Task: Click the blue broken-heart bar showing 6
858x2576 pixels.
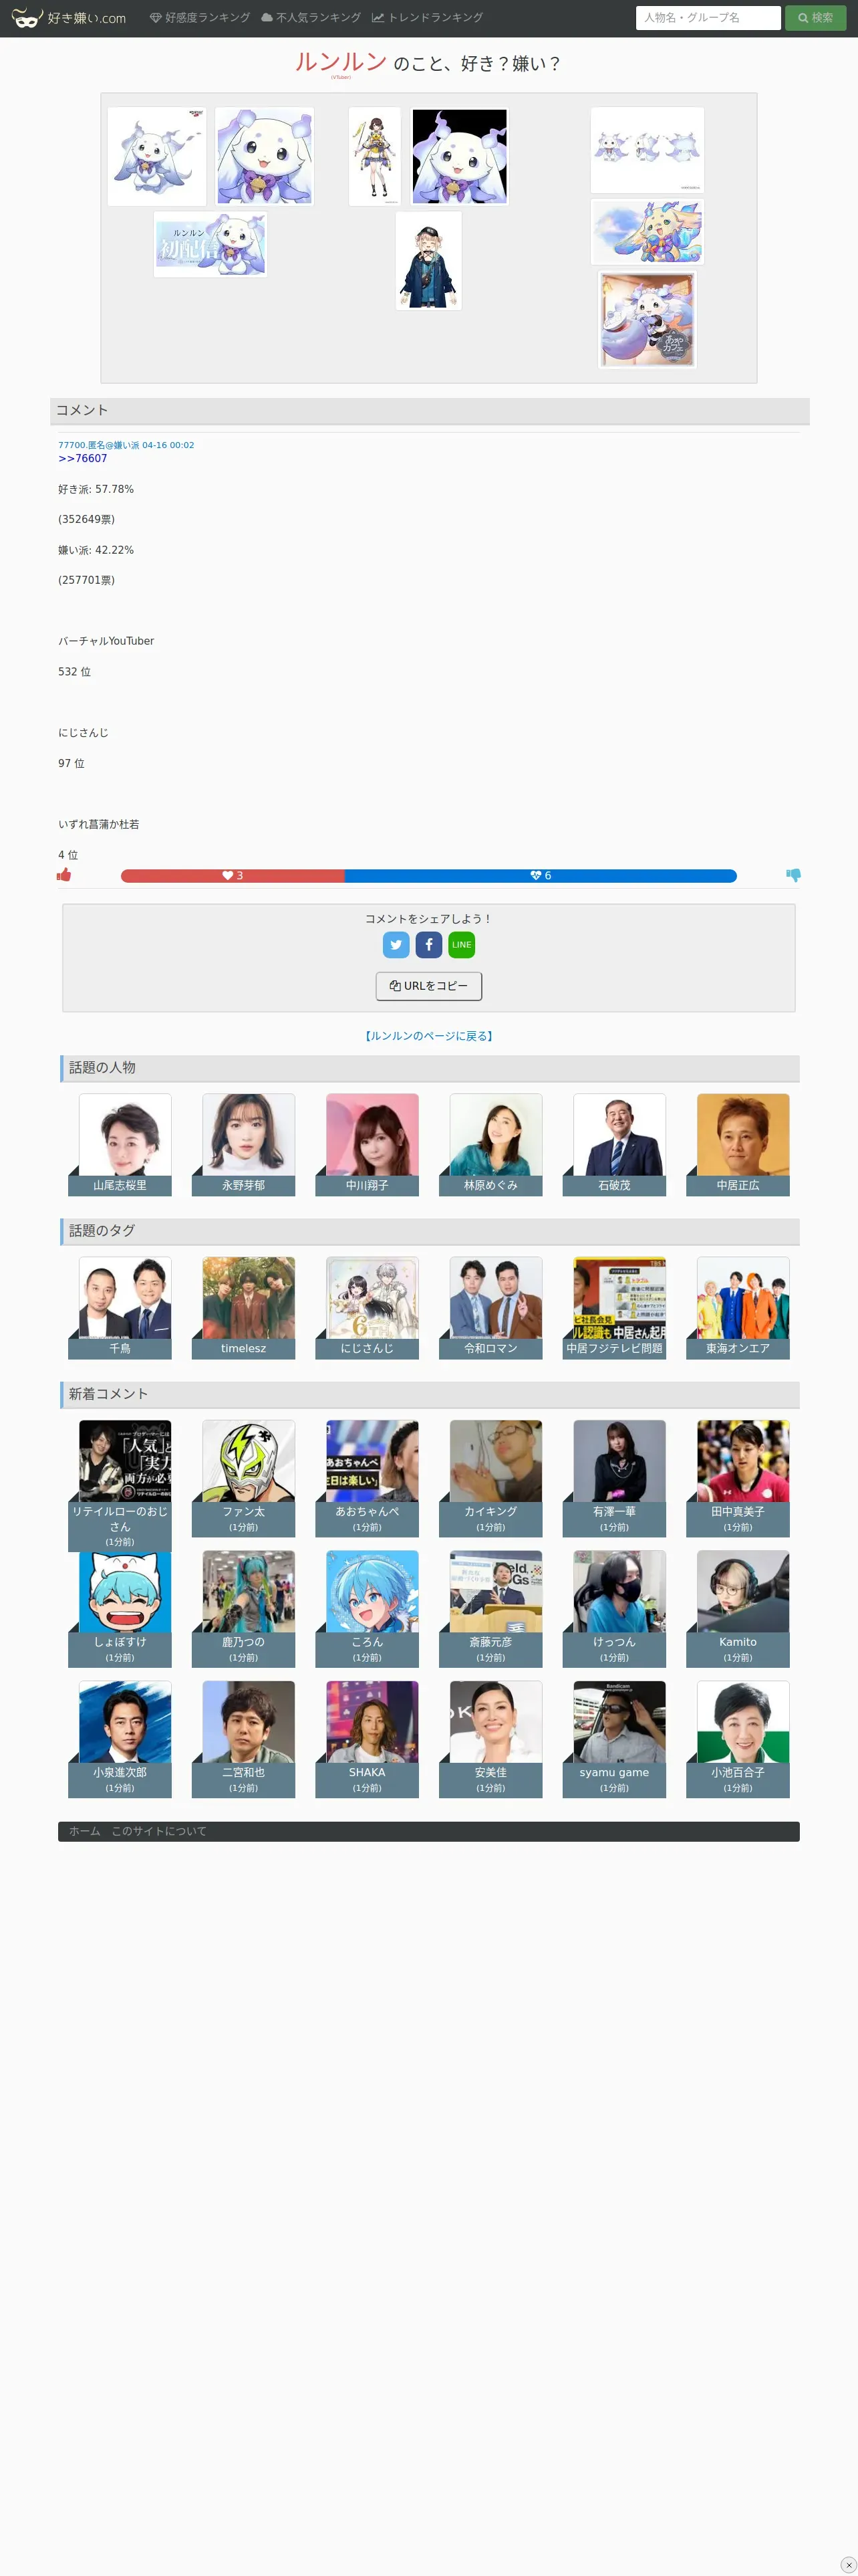Action: (x=541, y=876)
